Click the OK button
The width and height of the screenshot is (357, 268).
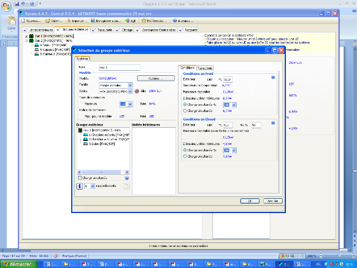(250, 200)
